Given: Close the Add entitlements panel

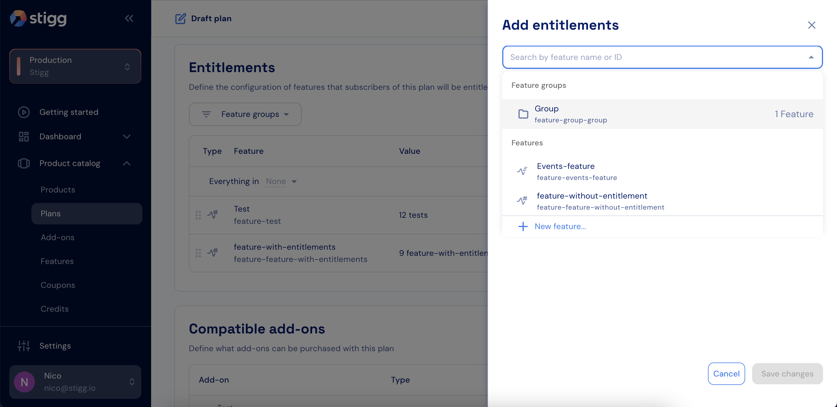Looking at the screenshot, I should tap(811, 25).
